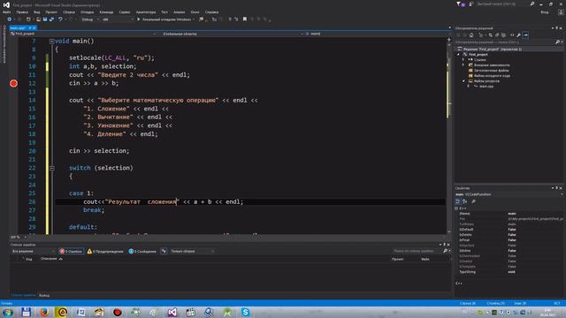Click the Project column header in Error List

[x=397, y=259]
